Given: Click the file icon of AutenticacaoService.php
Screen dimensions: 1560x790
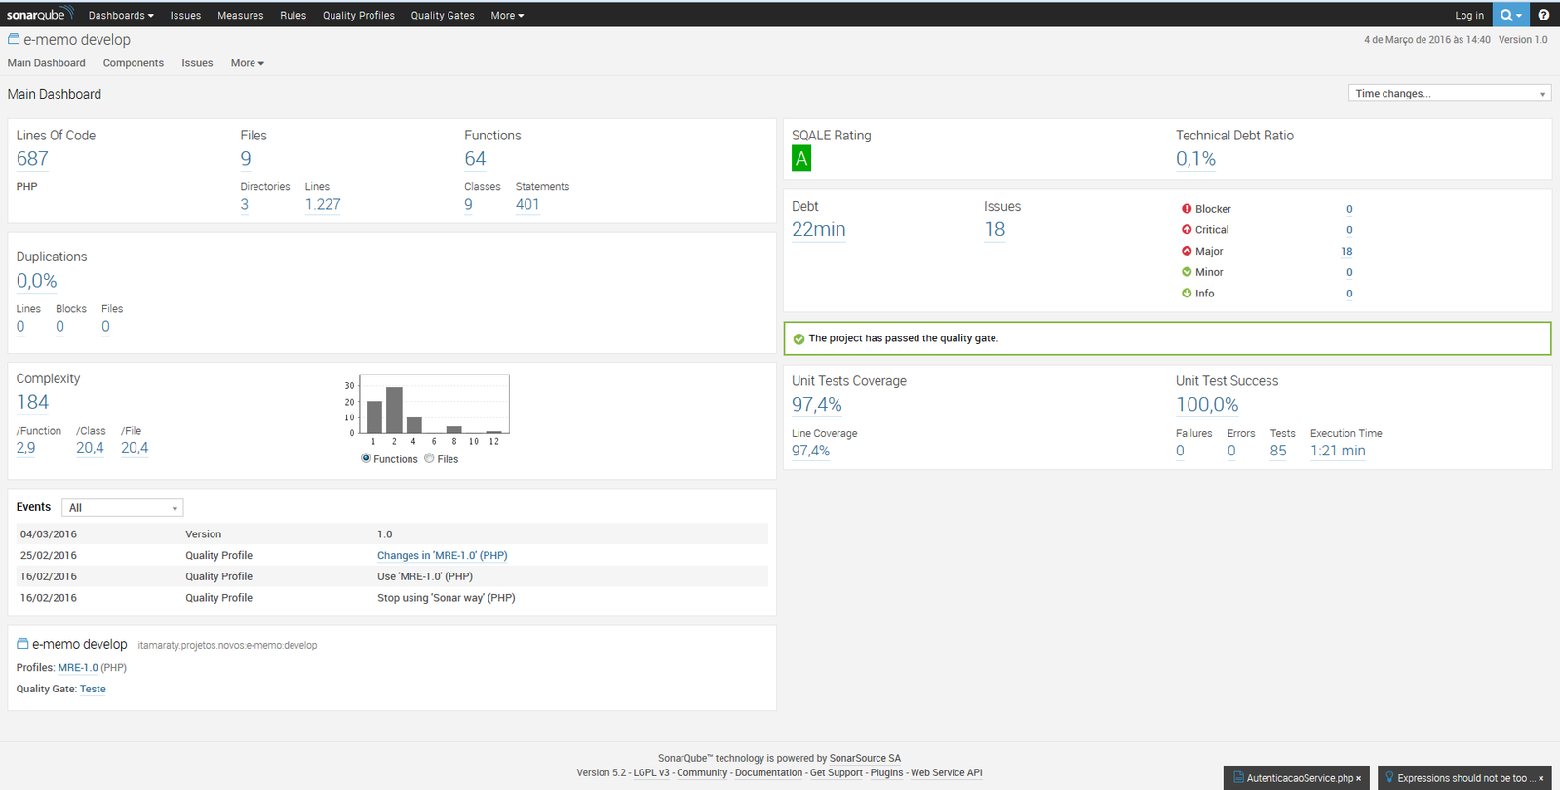Looking at the screenshot, I should 1238,777.
